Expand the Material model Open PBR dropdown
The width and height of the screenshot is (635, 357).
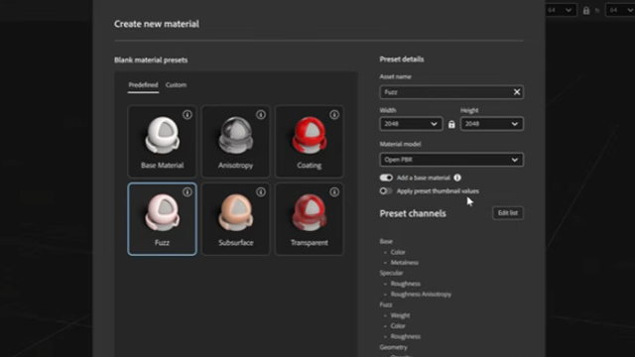click(x=451, y=160)
